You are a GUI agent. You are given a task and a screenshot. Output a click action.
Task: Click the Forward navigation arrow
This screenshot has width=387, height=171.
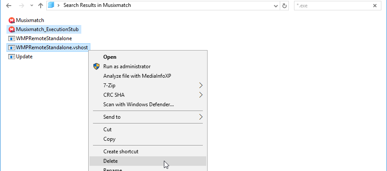pos(22,6)
